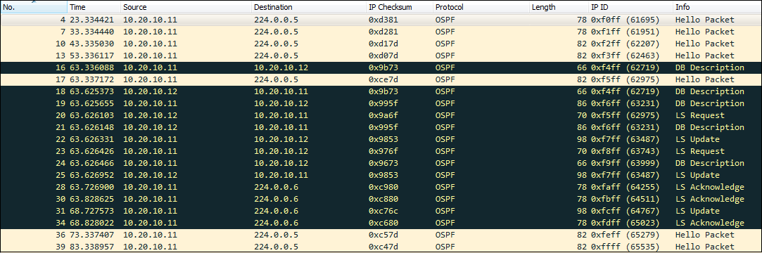Select the packet at time 23.334421
This screenshot has height=253, width=762.
pos(381,20)
